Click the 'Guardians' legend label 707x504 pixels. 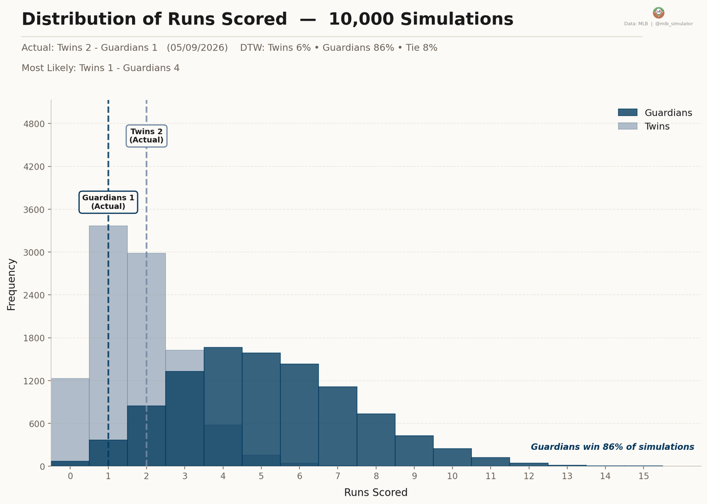point(668,112)
